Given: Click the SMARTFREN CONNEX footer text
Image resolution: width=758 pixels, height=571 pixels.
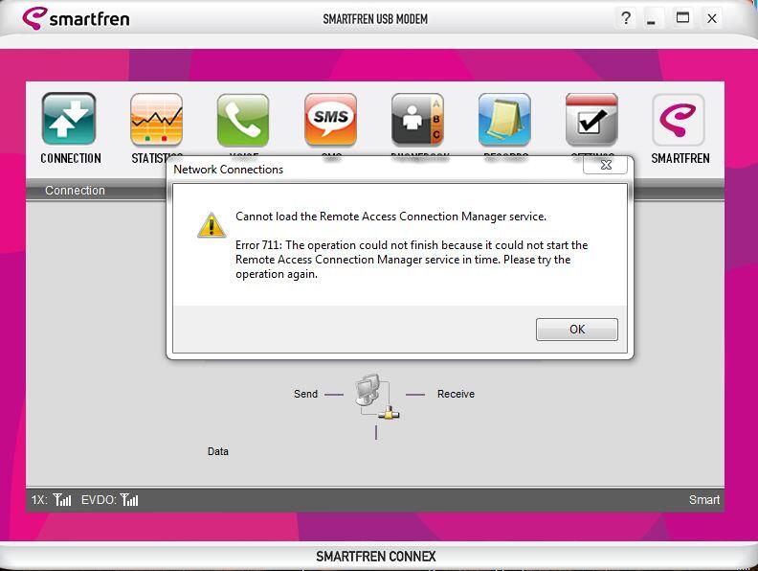Looking at the screenshot, I should coord(375,557).
